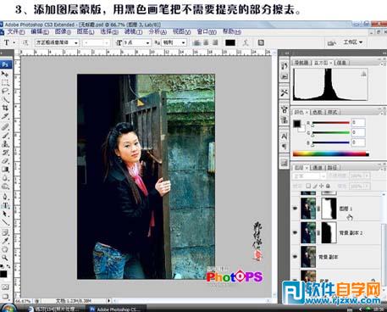This screenshot has width=387, height=312.
Task: Select the Zoom magnifier tool
Action: (x=5, y=258)
